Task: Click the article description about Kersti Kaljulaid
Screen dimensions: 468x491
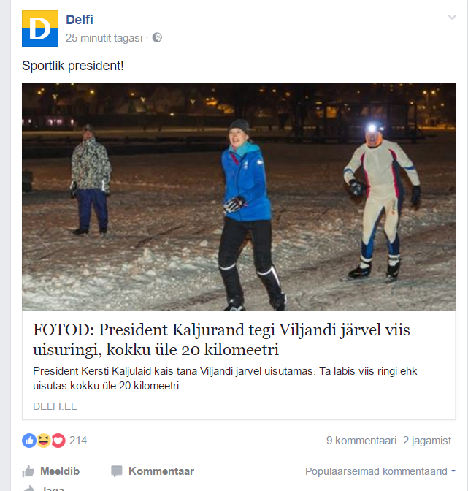Action: click(225, 378)
